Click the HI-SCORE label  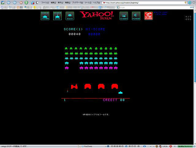pos(95,29)
